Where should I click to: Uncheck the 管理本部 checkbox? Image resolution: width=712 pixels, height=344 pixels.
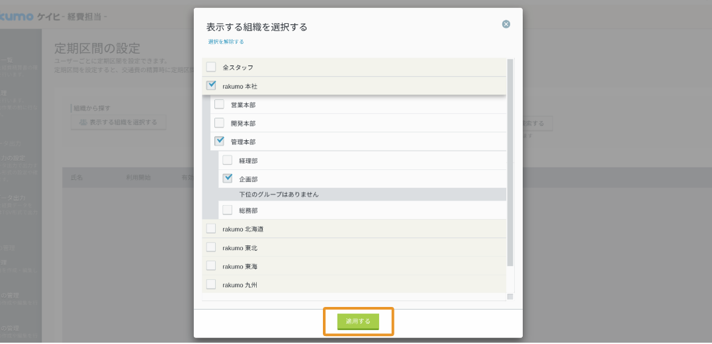(x=219, y=142)
